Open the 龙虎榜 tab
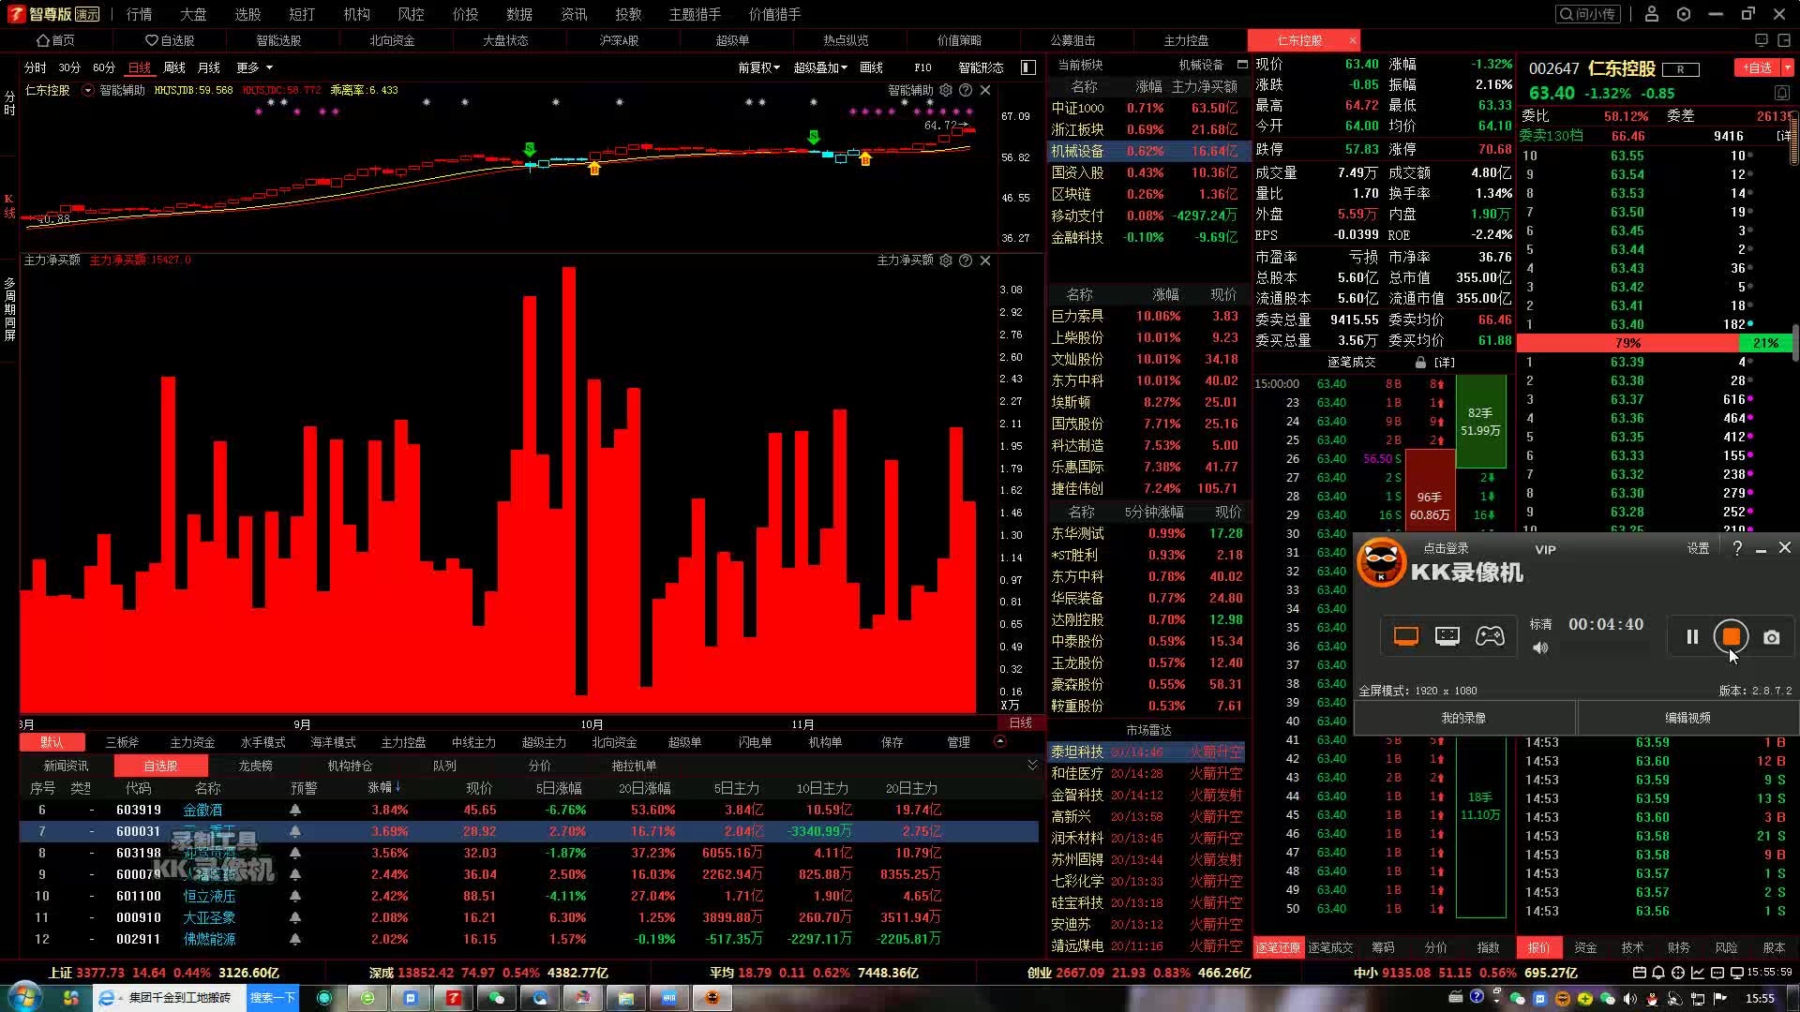1800x1012 pixels. tap(255, 766)
